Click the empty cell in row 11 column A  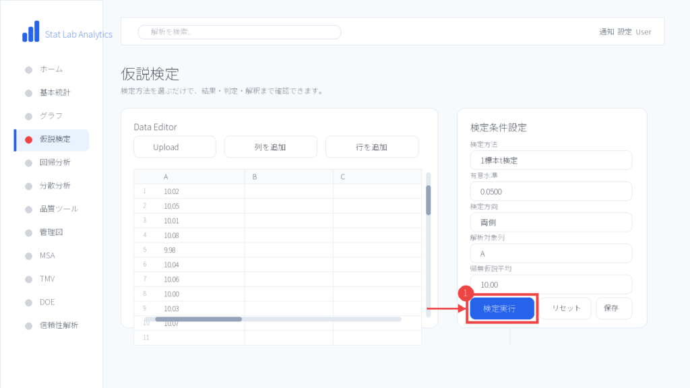pos(200,338)
